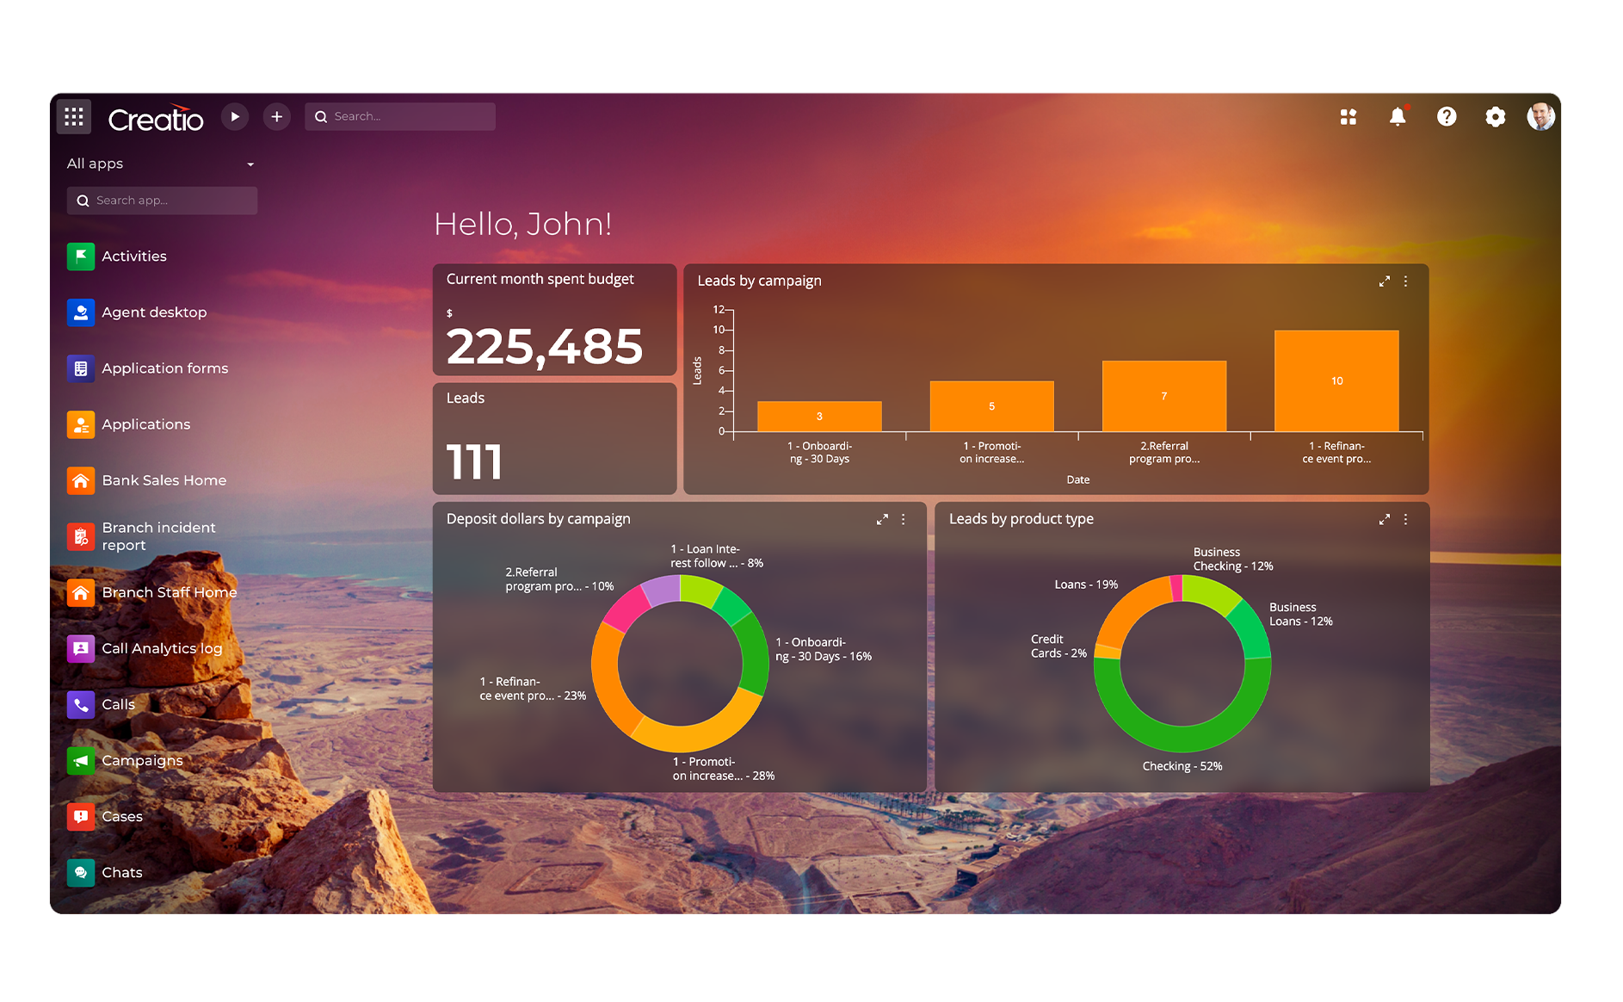1623x1002 pixels.
Task: Open the app launcher grid menu
Action: 74,116
